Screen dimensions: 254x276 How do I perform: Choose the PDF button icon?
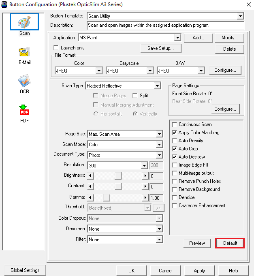click(24, 111)
